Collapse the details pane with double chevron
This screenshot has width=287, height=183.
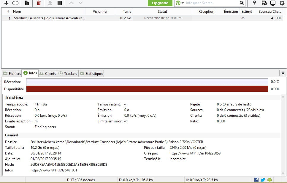283,73
